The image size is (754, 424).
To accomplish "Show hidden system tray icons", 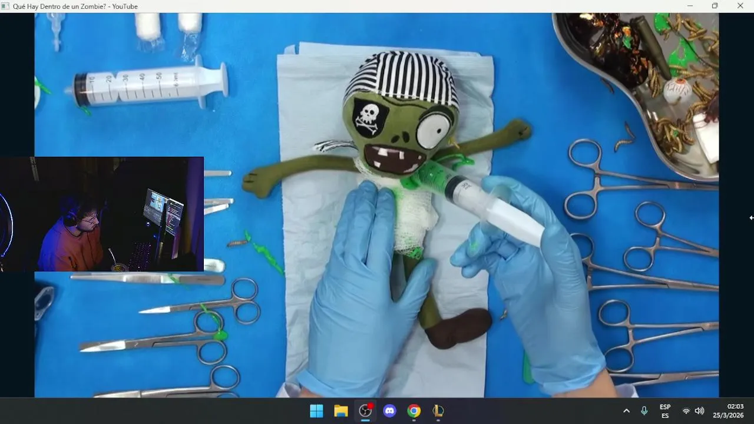I will 626,411.
